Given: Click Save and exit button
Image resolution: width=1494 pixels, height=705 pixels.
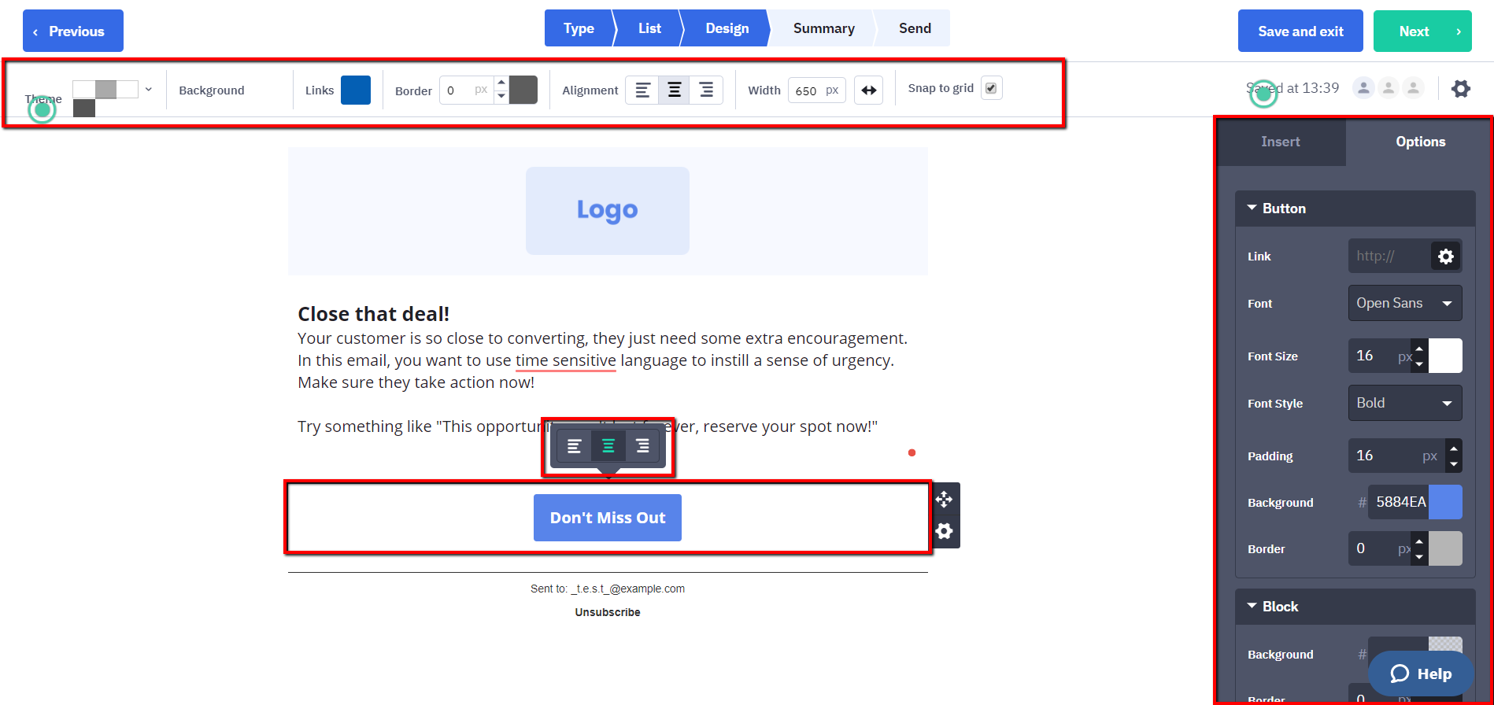Looking at the screenshot, I should [x=1300, y=31].
